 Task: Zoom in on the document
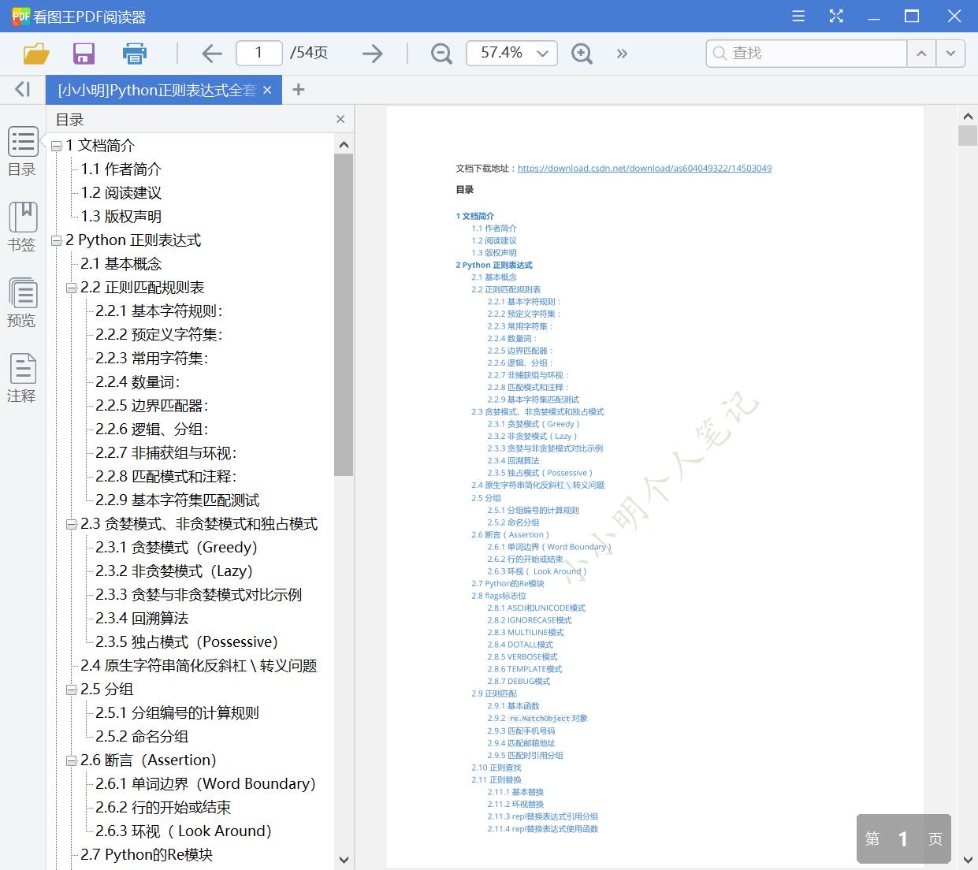[x=582, y=53]
